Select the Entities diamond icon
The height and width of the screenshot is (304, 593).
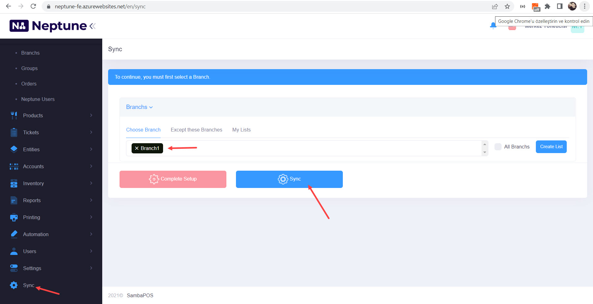tap(14, 149)
